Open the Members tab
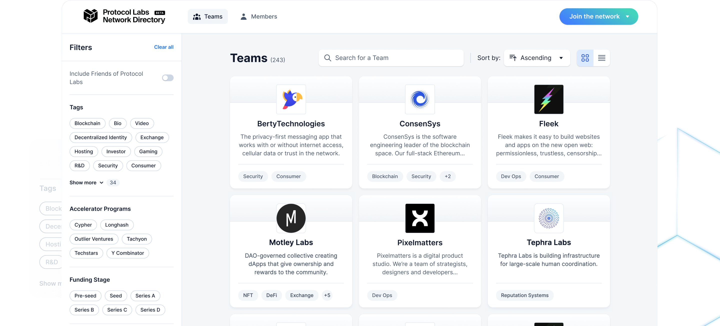Viewport: 720px width, 326px height. pos(258,16)
